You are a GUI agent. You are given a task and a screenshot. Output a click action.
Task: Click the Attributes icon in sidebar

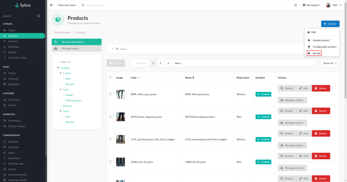click(5, 47)
